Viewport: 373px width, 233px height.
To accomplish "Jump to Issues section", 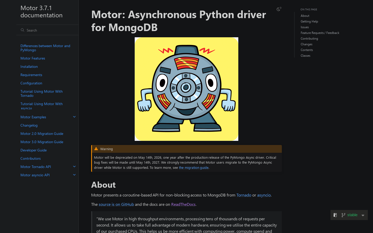I will (305, 27).
